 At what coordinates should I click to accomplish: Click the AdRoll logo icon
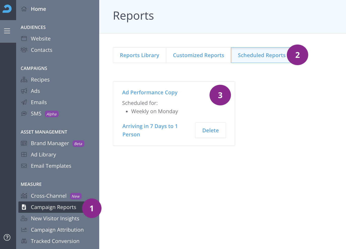tap(7, 9)
